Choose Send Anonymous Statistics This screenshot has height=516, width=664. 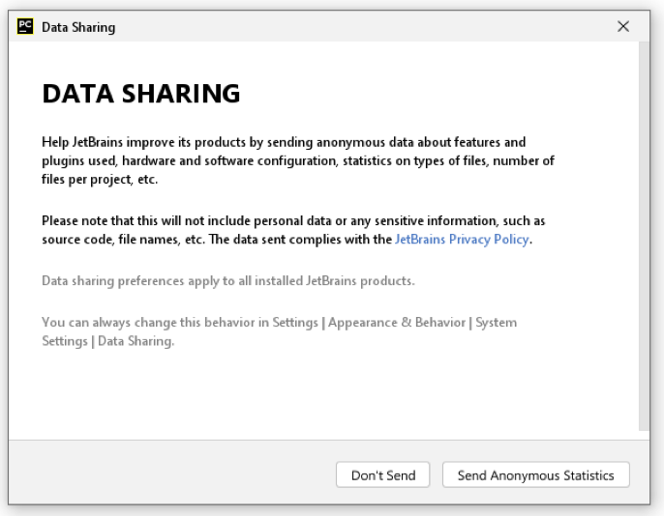(x=535, y=475)
